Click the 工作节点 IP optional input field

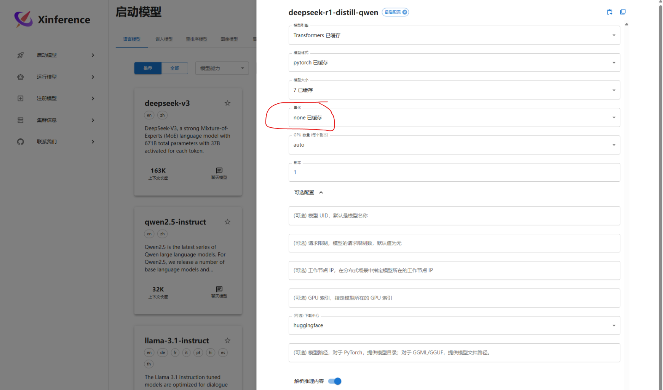point(454,271)
